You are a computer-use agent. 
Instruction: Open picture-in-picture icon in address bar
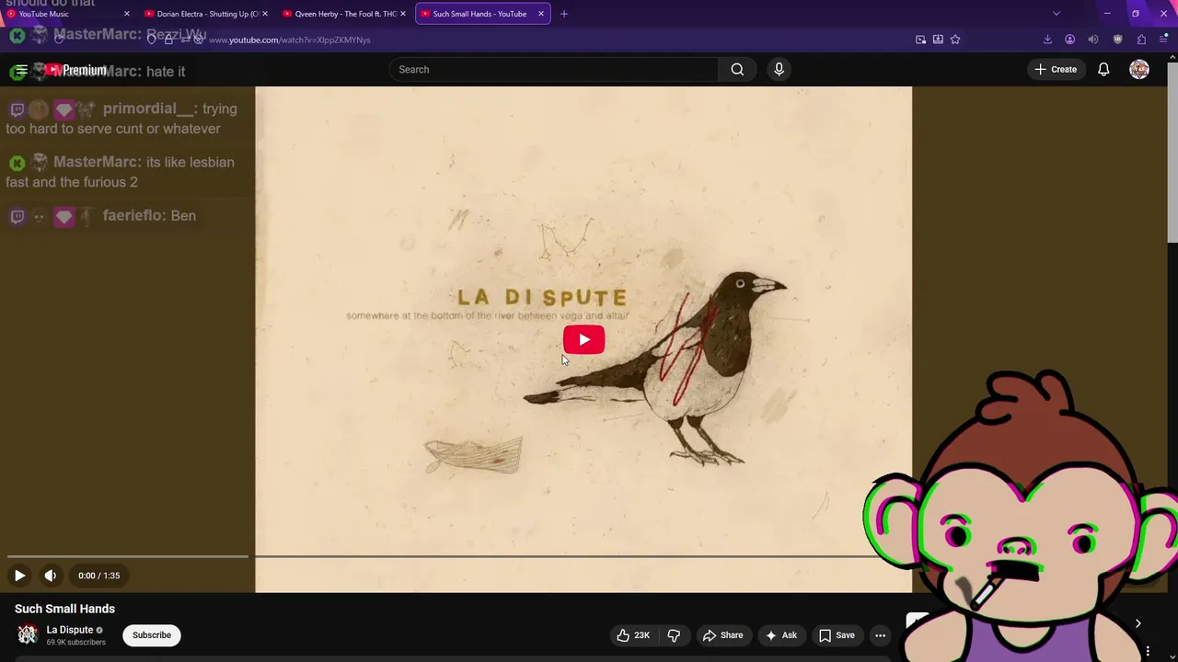[920, 40]
